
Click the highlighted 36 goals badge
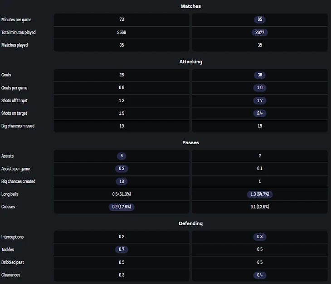pyautogui.click(x=260, y=75)
